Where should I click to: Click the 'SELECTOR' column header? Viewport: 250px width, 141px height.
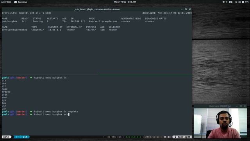tap(114, 27)
